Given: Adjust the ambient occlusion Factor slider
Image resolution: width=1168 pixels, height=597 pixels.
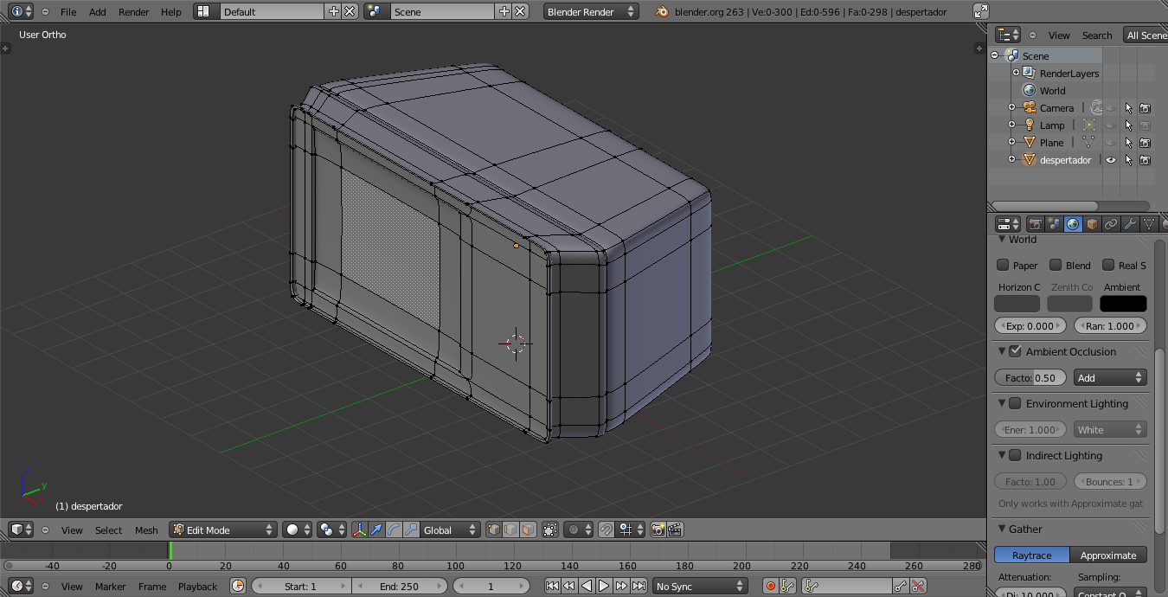Looking at the screenshot, I should click(1030, 377).
